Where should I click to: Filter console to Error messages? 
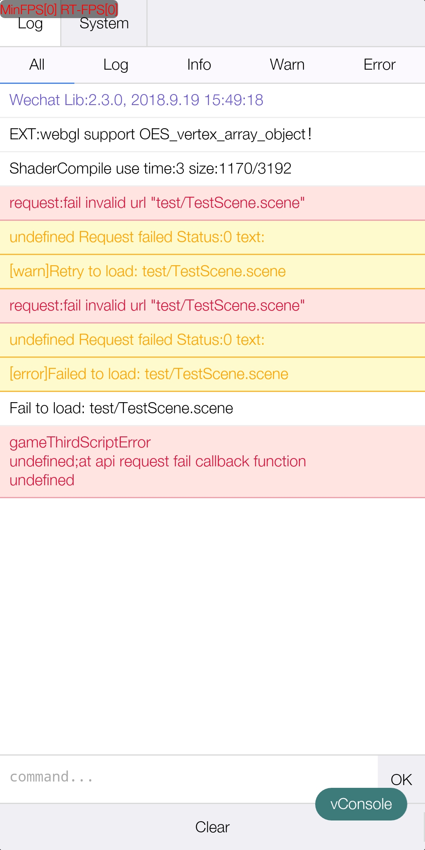[x=379, y=65]
